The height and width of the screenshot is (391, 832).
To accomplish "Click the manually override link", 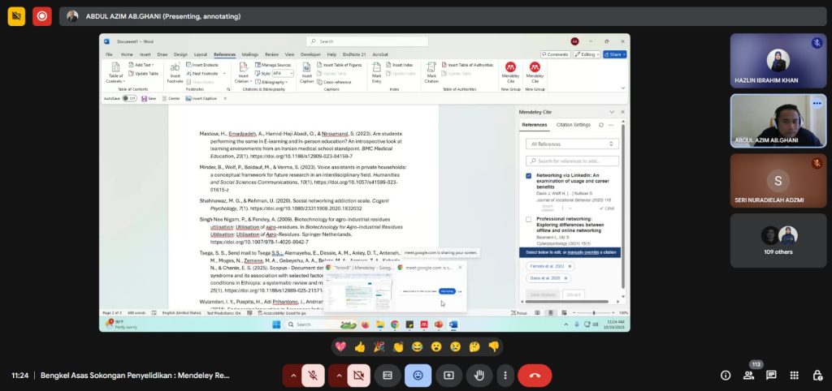I will click(x=583, y=252).
